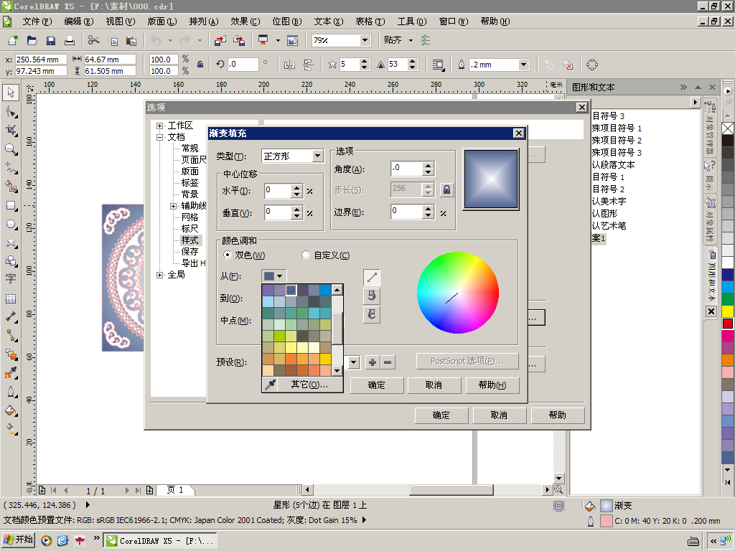735x551 pixels.
Task: Open the 预设 presets dropdown arrow
Action: (x=354, y=362)
